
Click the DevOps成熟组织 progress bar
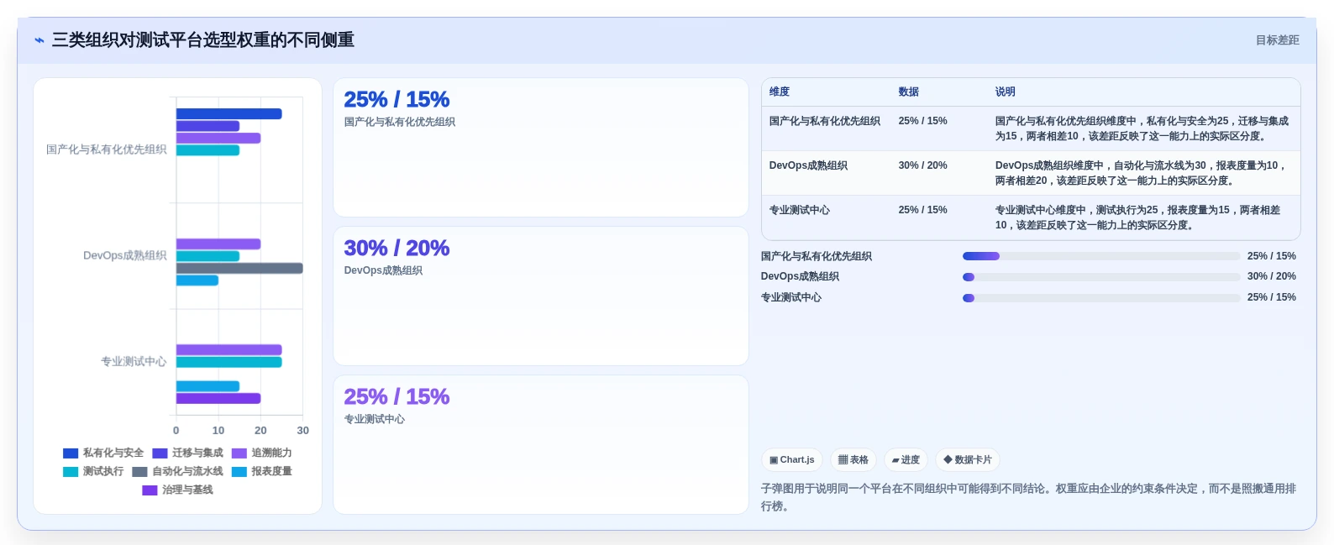[x=1101, y=276]
